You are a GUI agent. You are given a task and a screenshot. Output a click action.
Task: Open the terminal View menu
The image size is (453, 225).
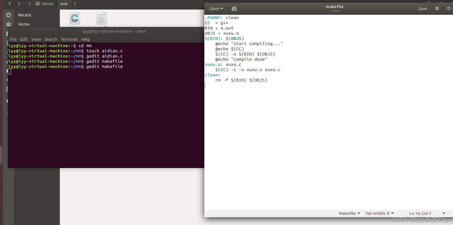click(x=36, y=39)
